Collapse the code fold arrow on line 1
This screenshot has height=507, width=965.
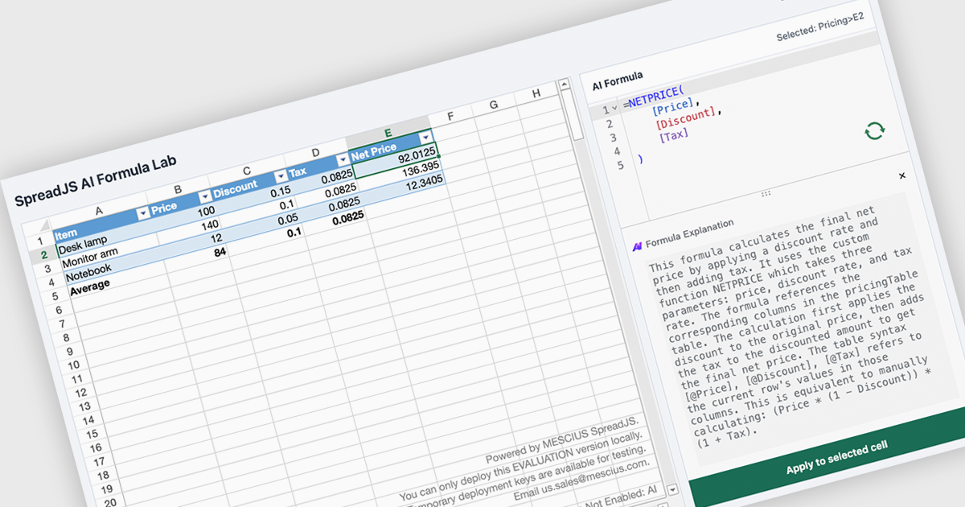[614, 109]
